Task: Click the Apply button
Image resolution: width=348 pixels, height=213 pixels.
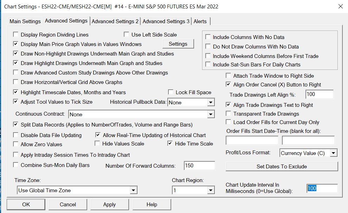Action: (109, 204)
